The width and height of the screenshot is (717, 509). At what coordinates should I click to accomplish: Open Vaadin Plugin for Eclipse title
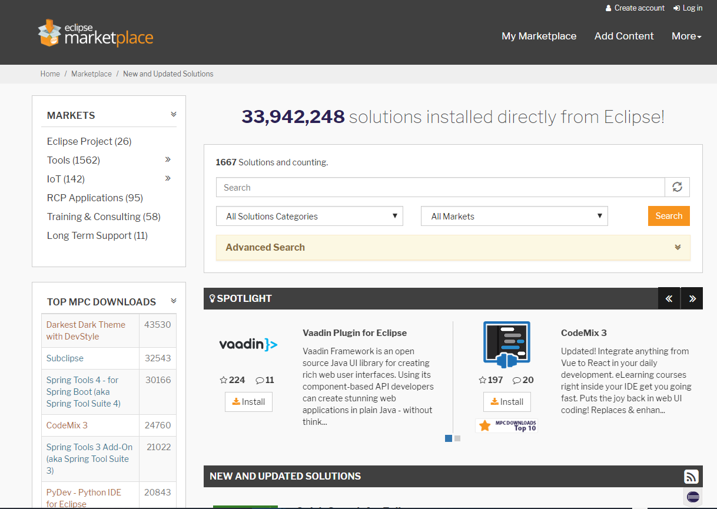coord(354,333)
